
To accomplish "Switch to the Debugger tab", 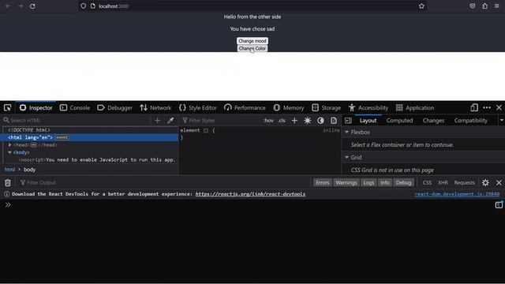I will 114,108.
